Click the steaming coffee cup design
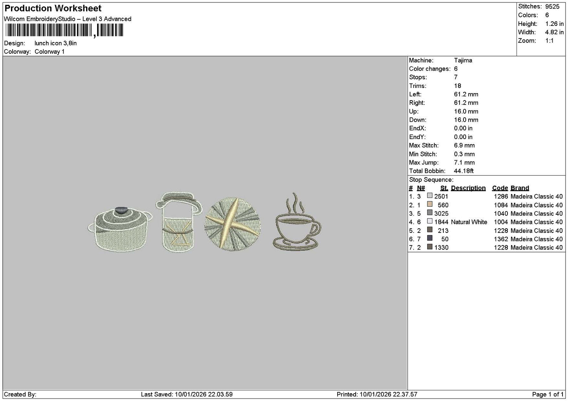 [x=297, y=221]
